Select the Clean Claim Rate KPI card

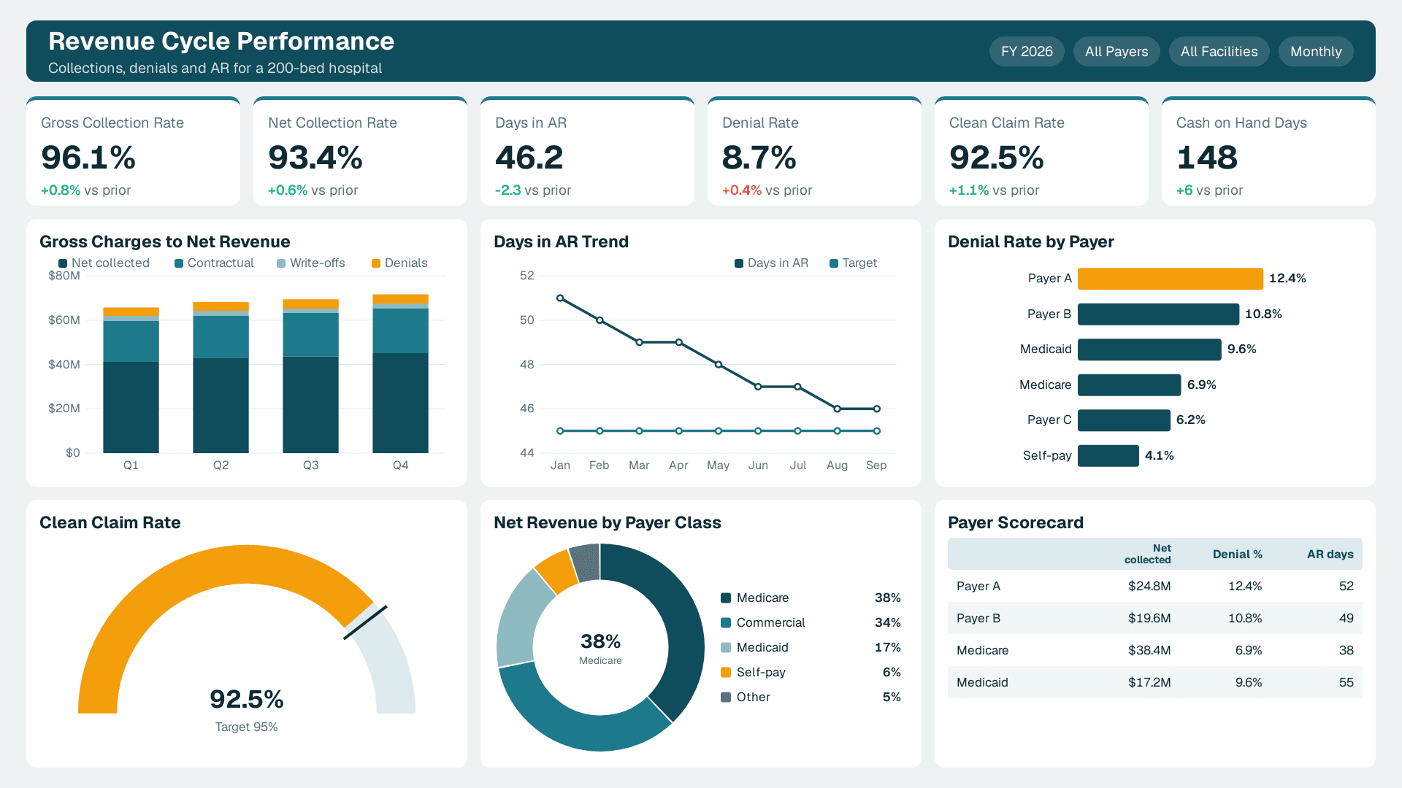pyautogui.click(x=1041, y=151)
